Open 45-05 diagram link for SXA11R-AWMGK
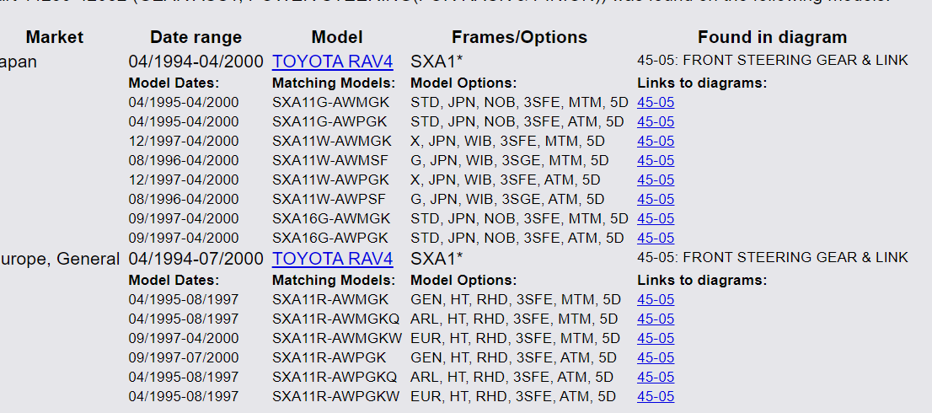932x413 pixels. point(656,299)
